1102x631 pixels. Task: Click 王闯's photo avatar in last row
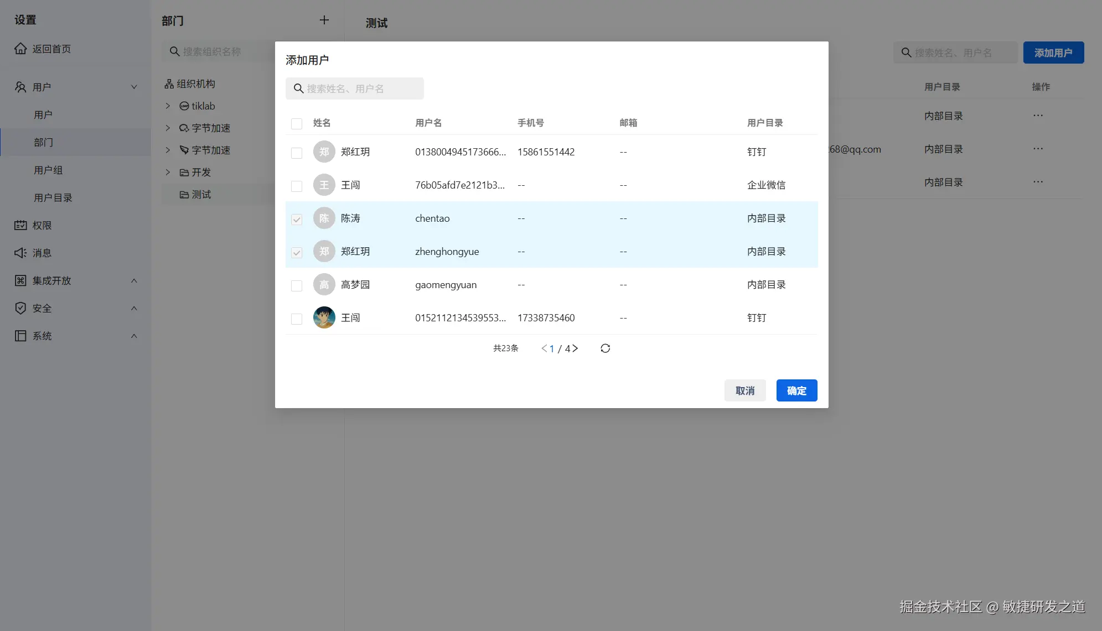(x=324, y=317)
